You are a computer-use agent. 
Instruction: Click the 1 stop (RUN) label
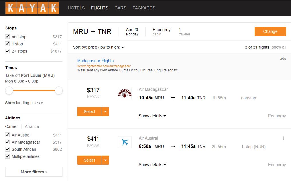(253, 147)
